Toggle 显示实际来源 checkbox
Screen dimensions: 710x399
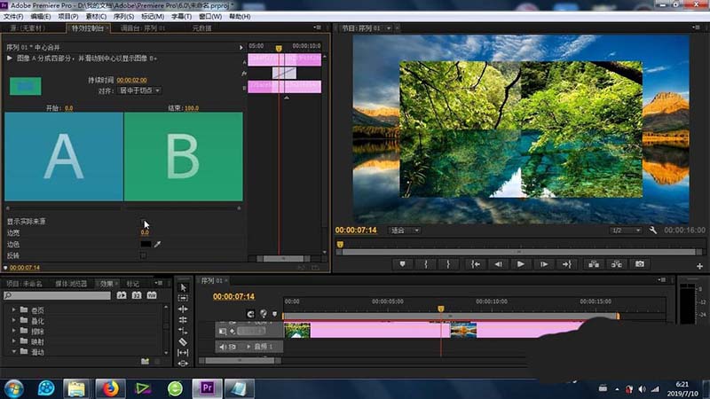click(x=143, y=222)
